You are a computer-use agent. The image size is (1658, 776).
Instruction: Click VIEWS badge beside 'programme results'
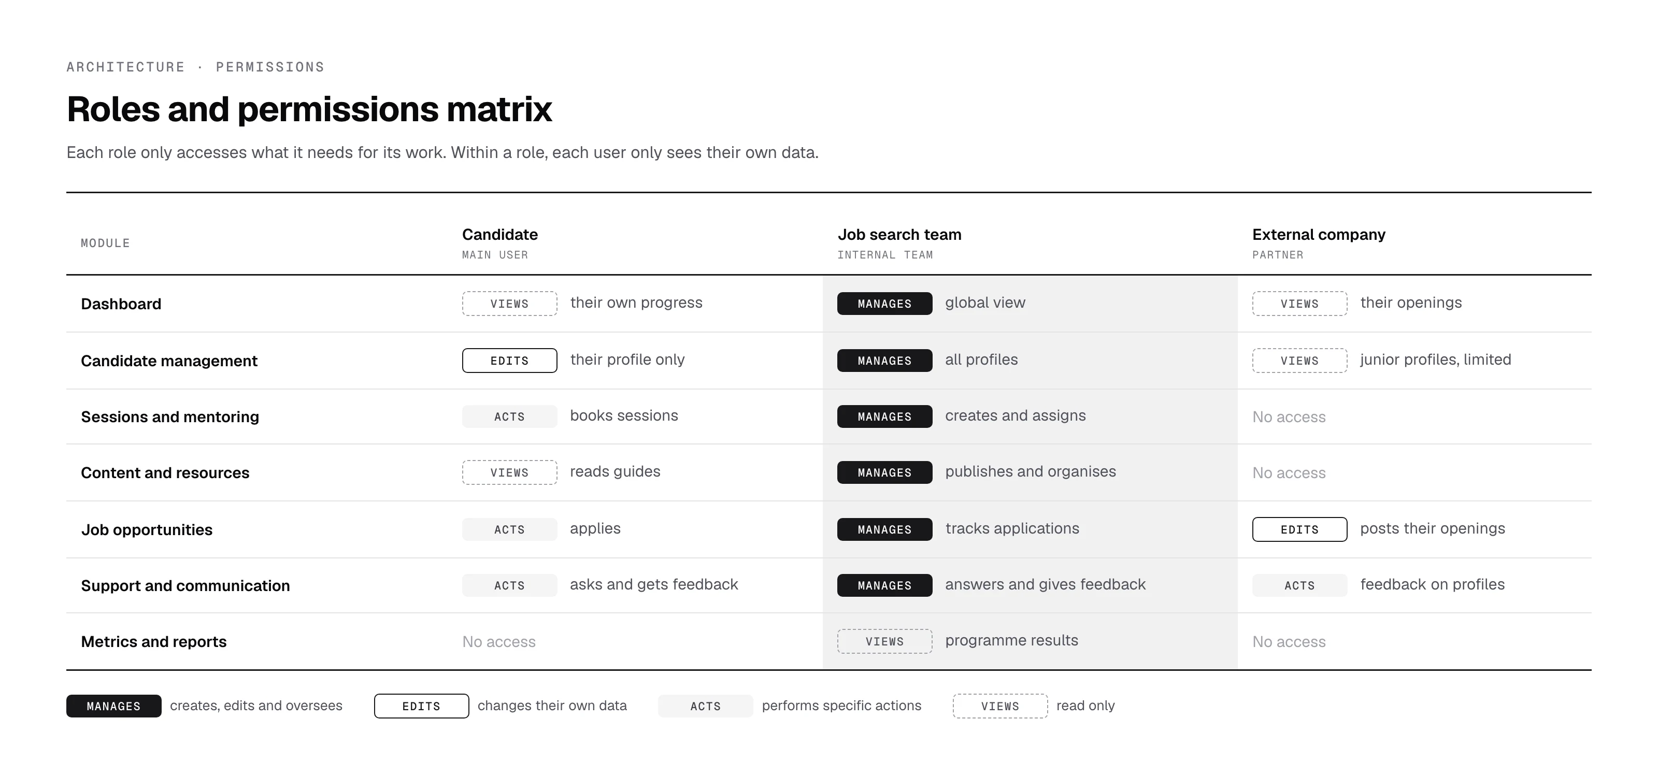885,641
